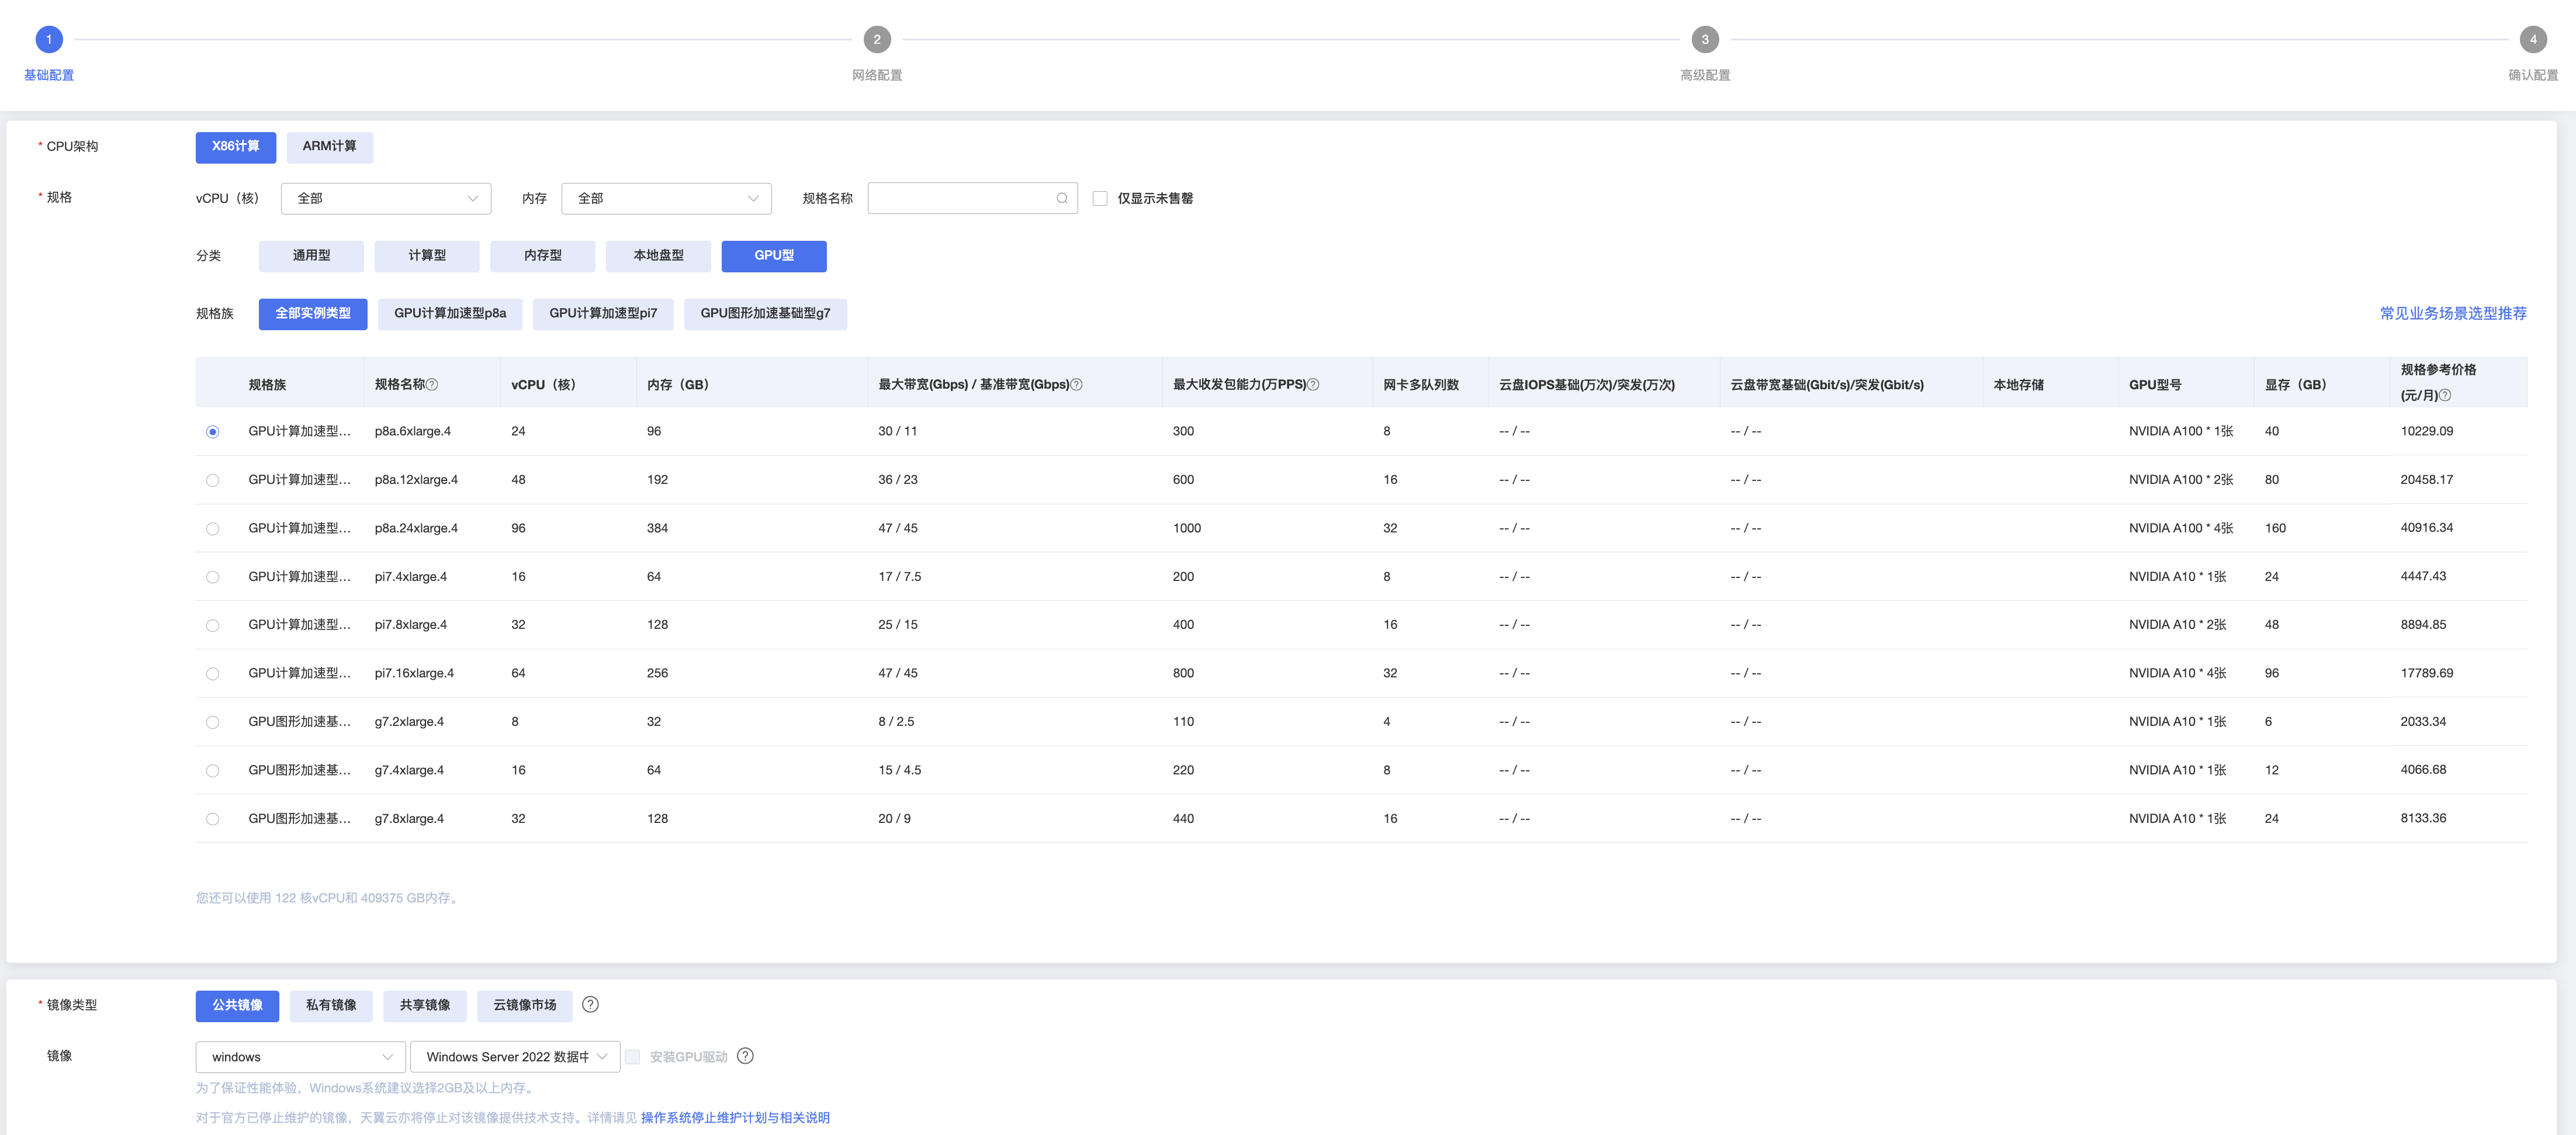2576x1135 pixels.
Task: Filter by GPU计算加速型pi7 family
Action: (603, 314)
